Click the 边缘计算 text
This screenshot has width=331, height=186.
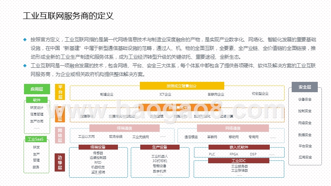point(226,116)
